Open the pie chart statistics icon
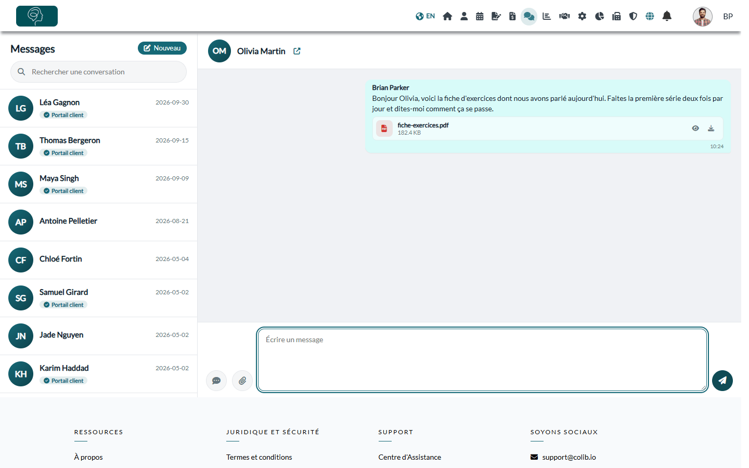 599,16
